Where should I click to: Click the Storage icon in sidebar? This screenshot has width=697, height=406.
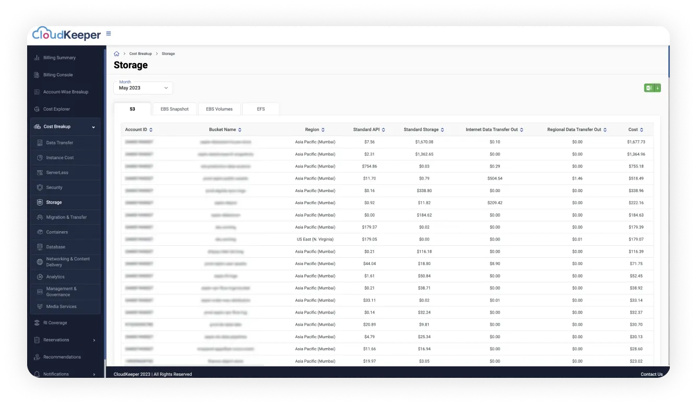pyautogui.click(x=40, y=202)
